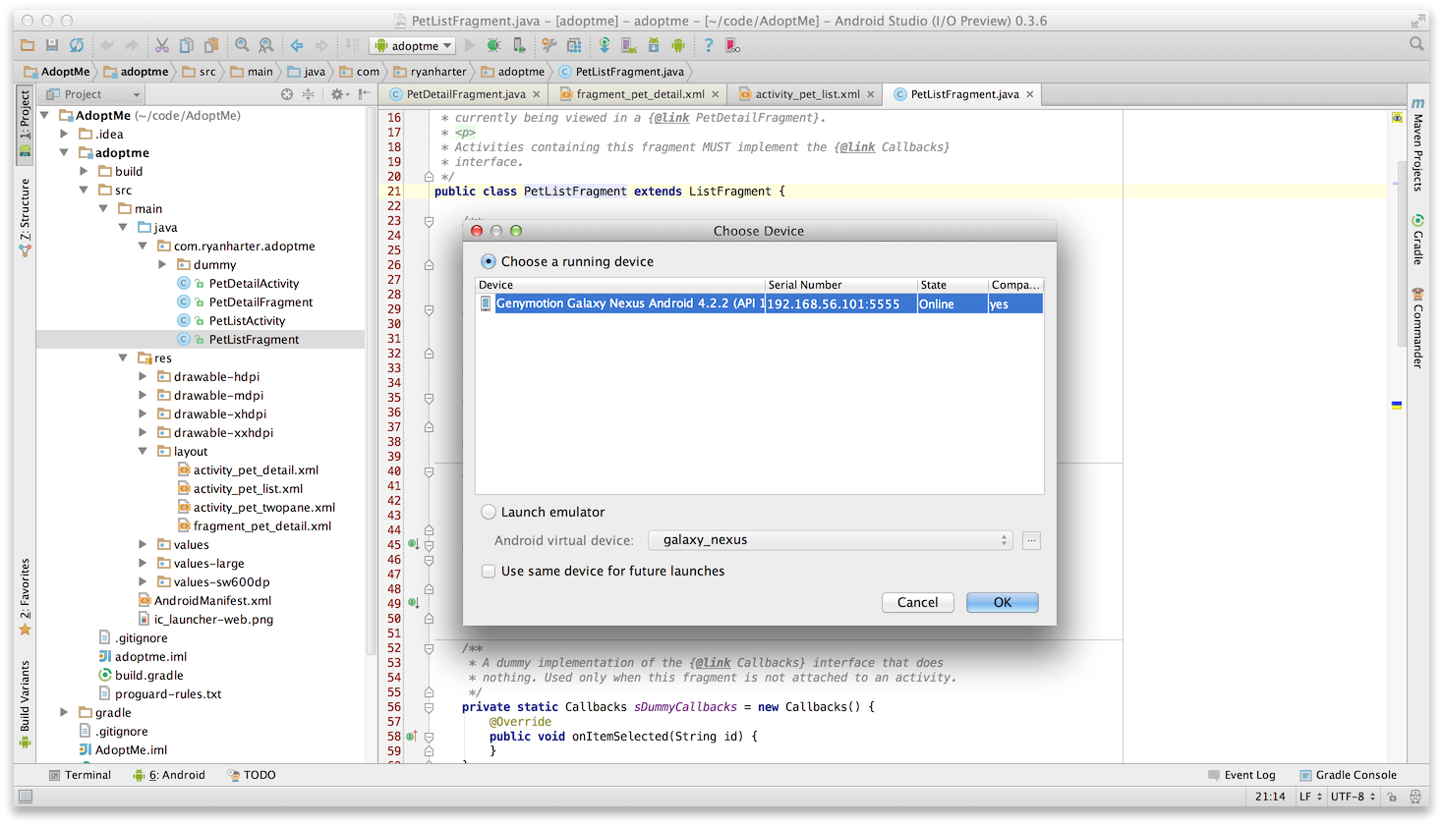The image size is (1443, 826).
Task: Open the TODO tool window tab
Action: 253,775
